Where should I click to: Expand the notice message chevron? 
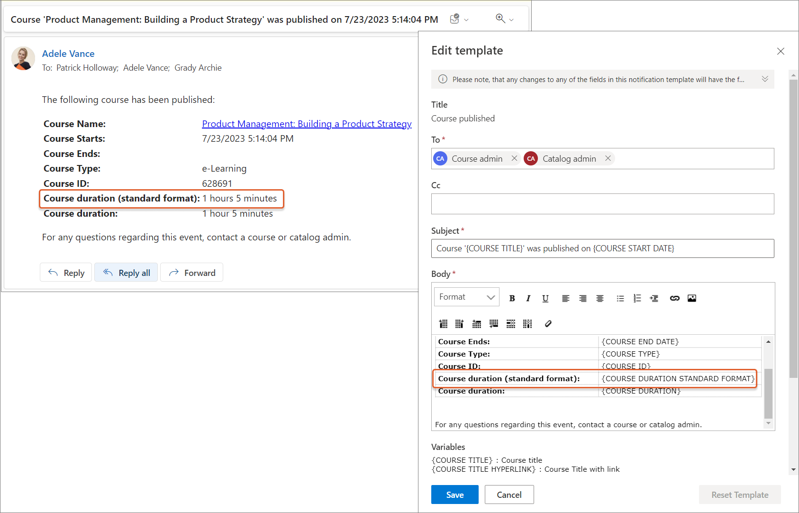pyautogui.click(x=764, y=79)
